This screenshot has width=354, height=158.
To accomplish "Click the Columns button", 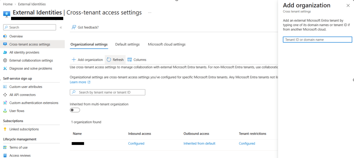I will coord(137,60).
